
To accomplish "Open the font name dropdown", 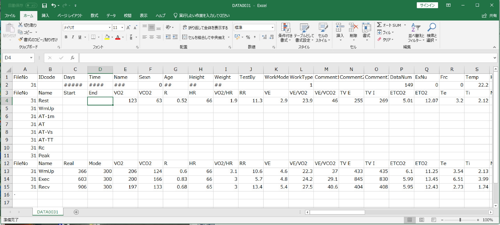I will click(109, 27).
